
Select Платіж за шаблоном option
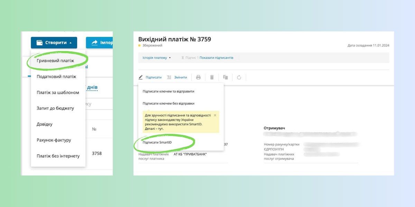tap(58, 92)
